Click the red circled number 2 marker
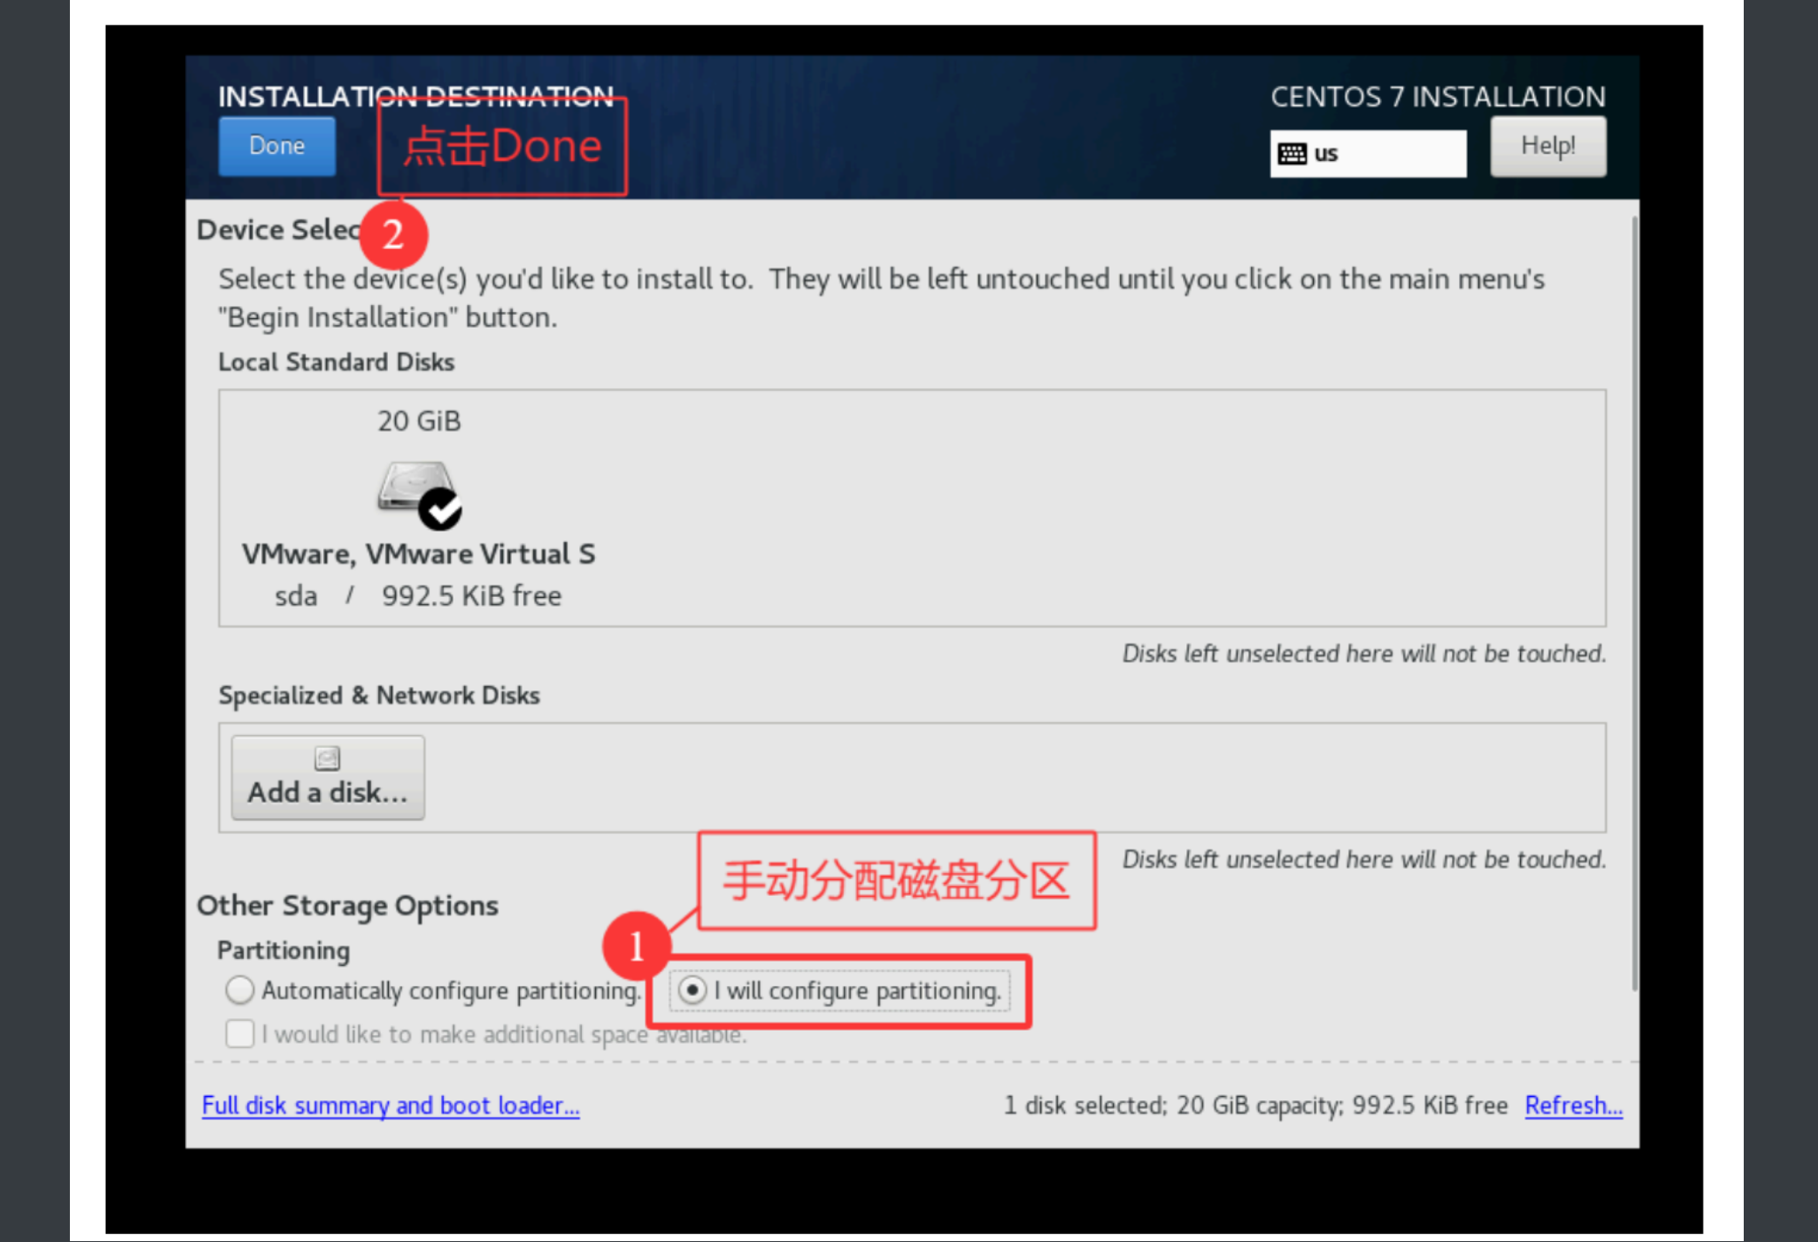The height and width of the screenshot is (1242, 1818). click(x=393, y=234)
